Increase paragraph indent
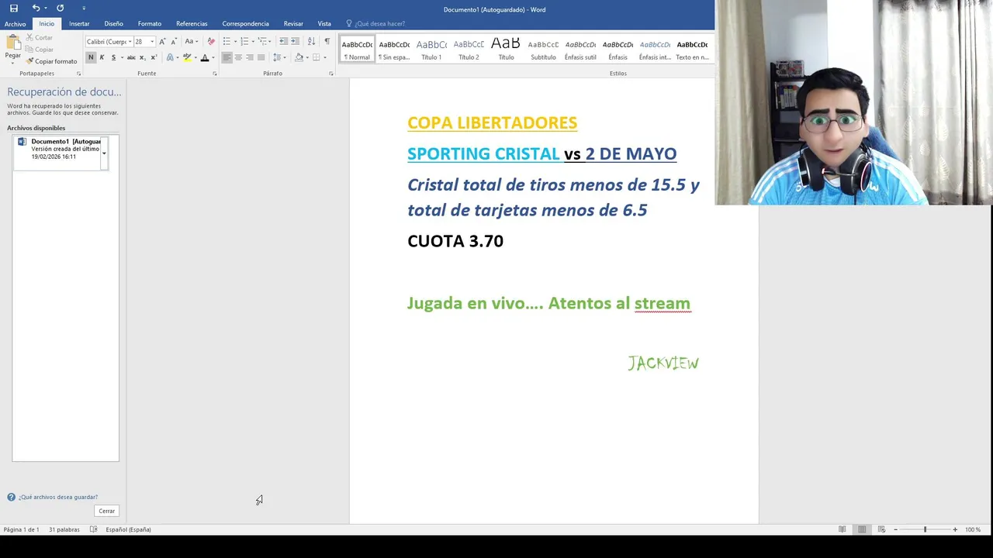This screenshot has height=558, width=993. coord(295,42)
